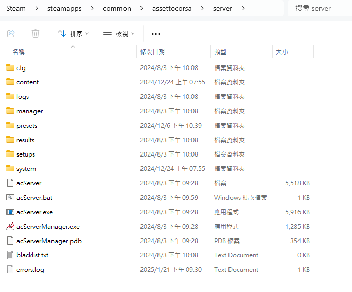Select the setups folder name

(x=26, y=154)
